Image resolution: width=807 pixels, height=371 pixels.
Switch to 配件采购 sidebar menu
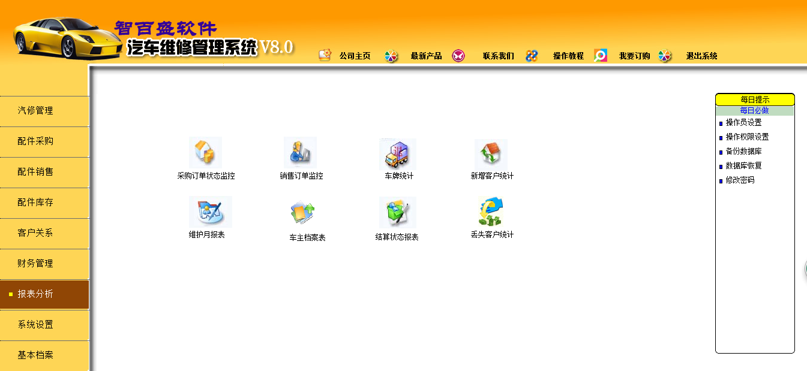(35, 141)
